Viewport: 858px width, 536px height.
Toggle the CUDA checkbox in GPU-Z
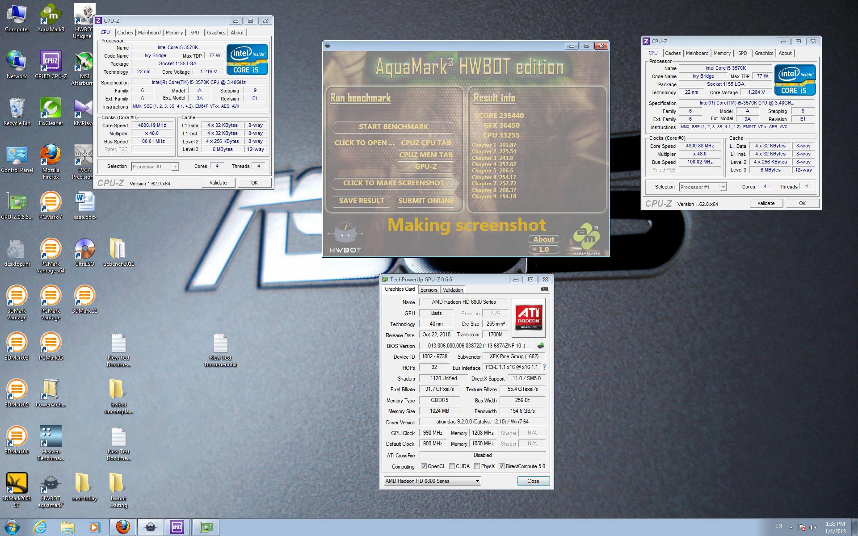[x=452, y=466]
